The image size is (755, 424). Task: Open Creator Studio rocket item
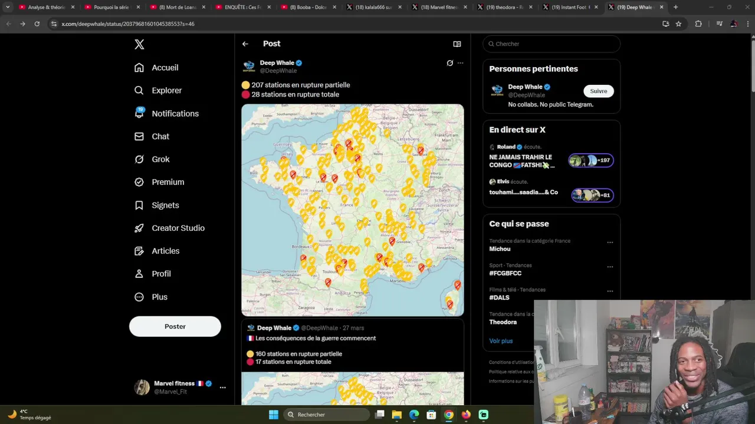click(169, 228)
